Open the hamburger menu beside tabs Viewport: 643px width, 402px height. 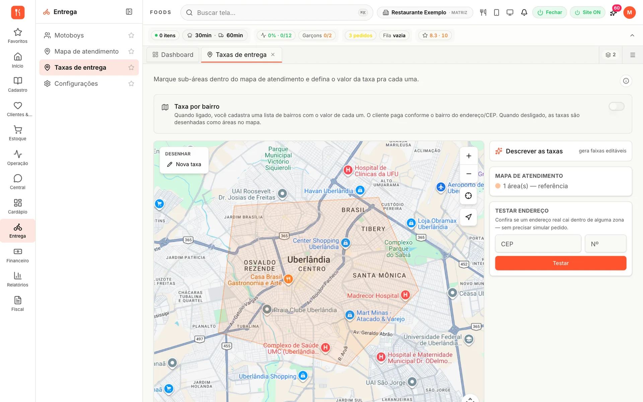tap(633, 55)
